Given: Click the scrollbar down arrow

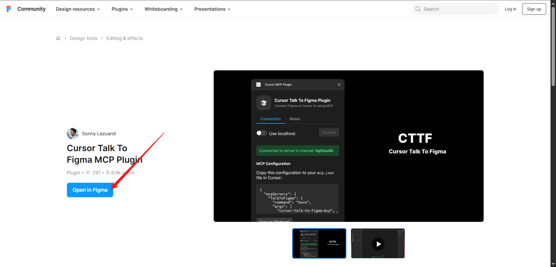Looking at the screenshot, I should 553,264.
